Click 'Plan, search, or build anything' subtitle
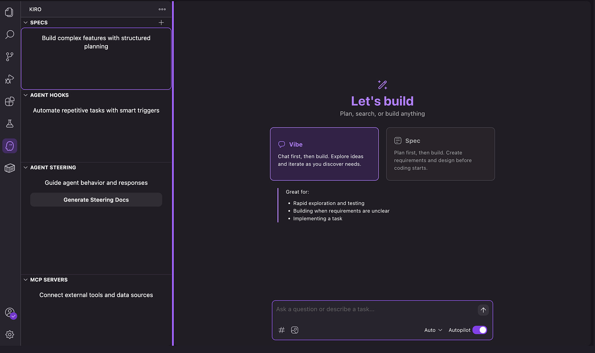The image size is (595, 353). (382, 114)
